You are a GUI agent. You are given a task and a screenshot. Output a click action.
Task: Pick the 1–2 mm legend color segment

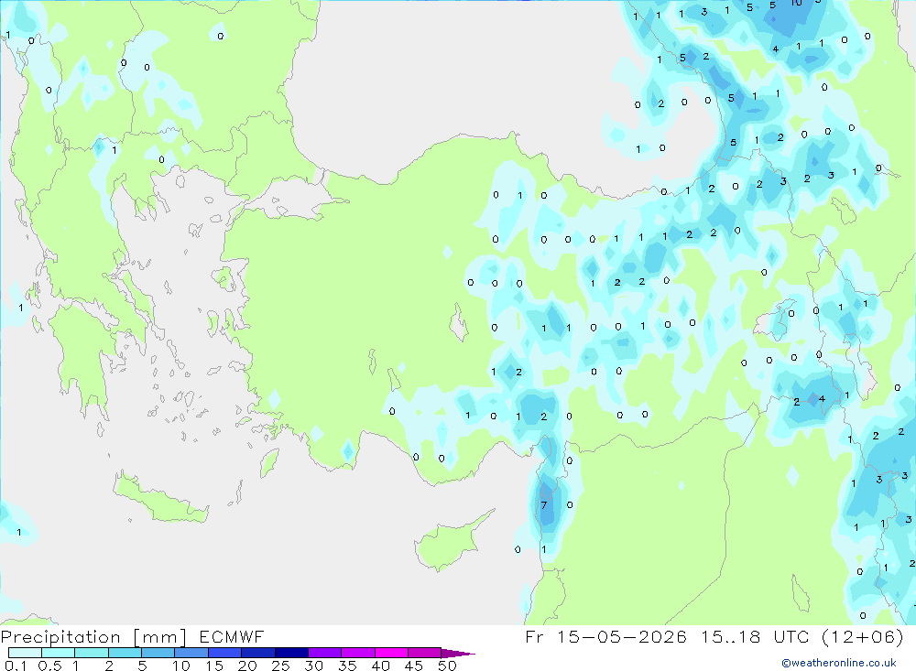coord(92,653)
